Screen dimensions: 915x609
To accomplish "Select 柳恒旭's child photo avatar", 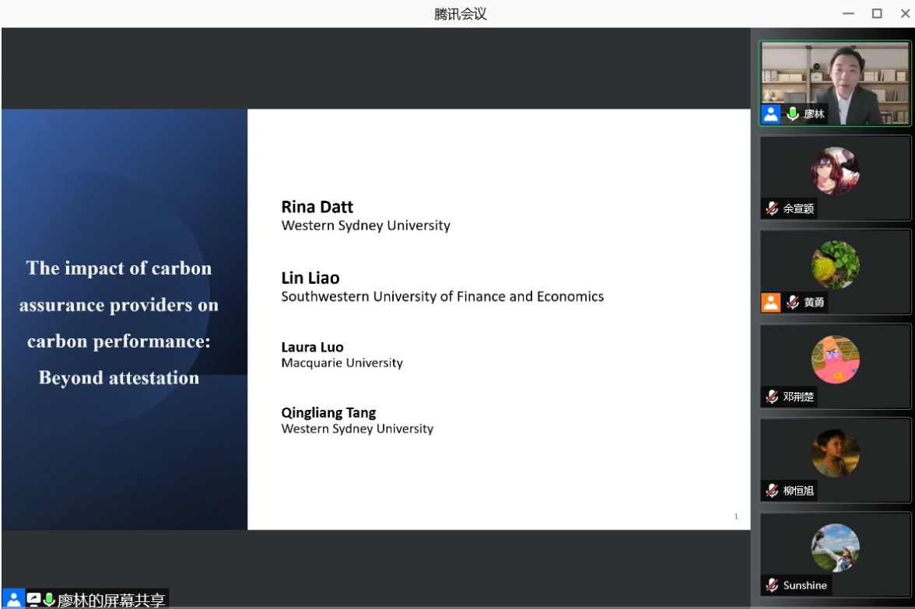I will click(835, 453).
